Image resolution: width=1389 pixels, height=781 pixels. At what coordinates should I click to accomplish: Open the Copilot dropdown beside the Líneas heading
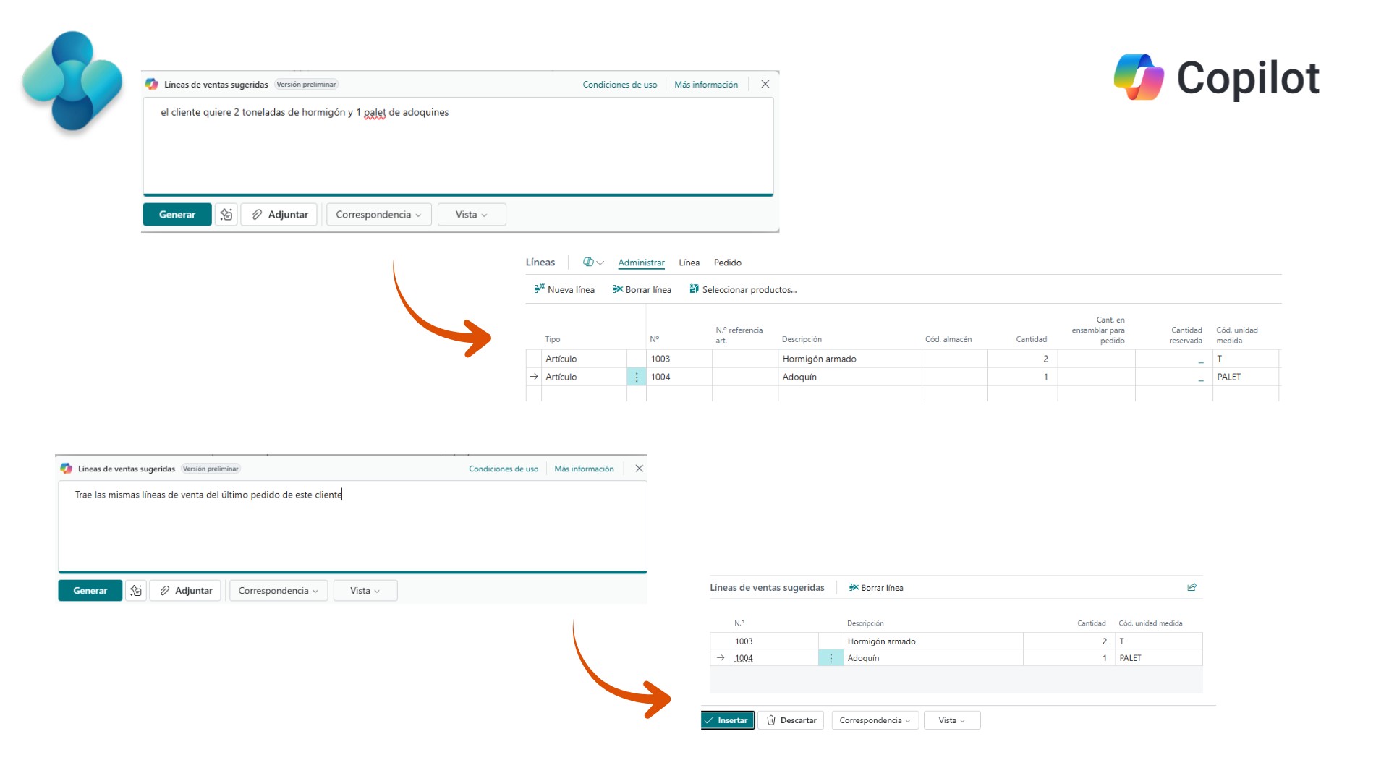click(593, 263)
